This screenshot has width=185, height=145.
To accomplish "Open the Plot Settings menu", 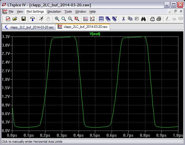I will click(35, 12).
